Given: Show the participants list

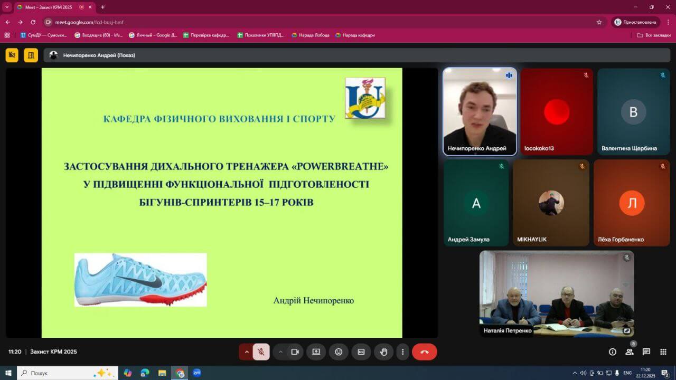Looking at the screenshot, I should [629, 352].
